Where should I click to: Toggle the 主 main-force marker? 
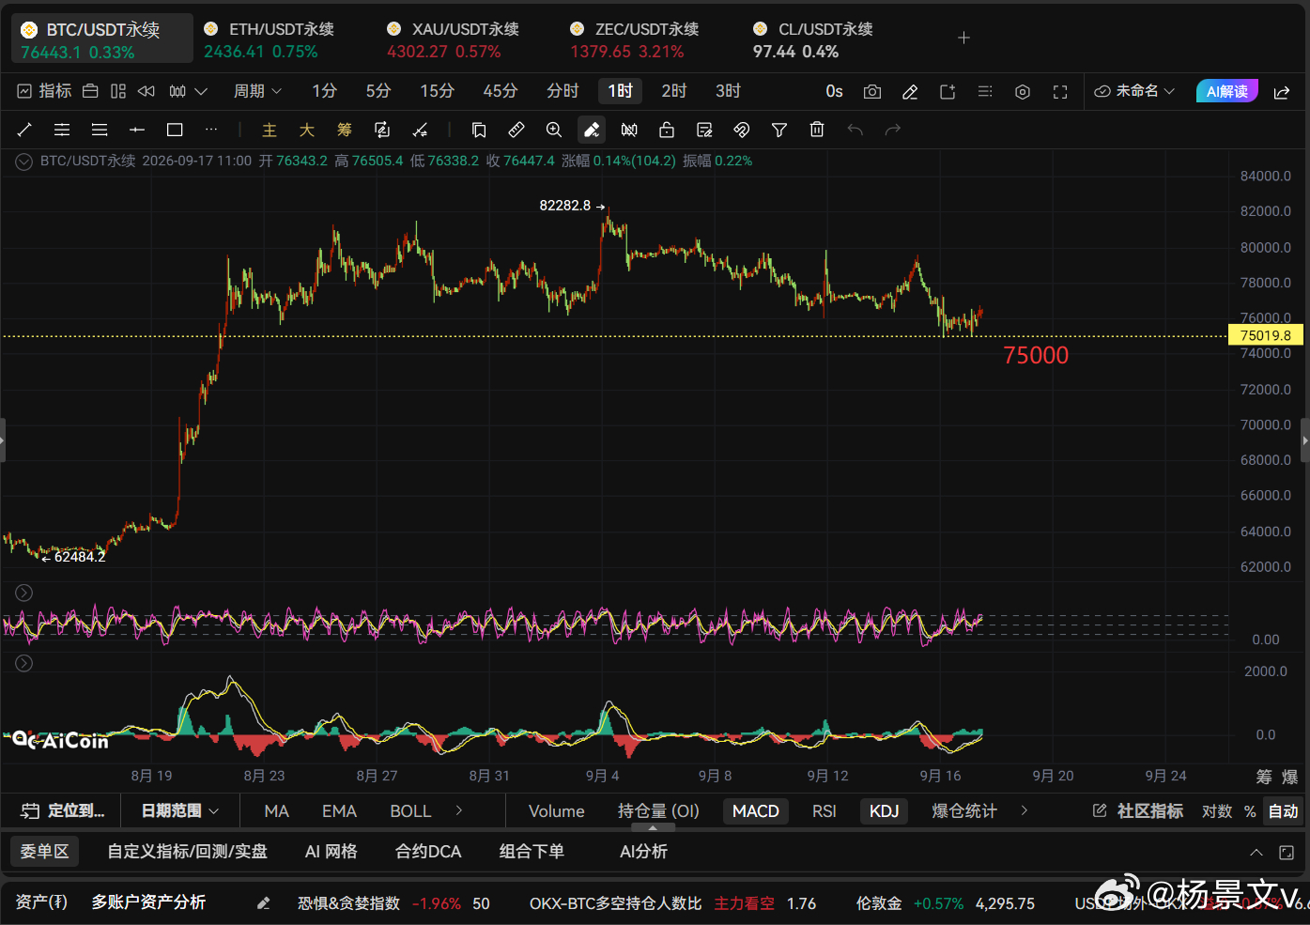coord(270,130)
